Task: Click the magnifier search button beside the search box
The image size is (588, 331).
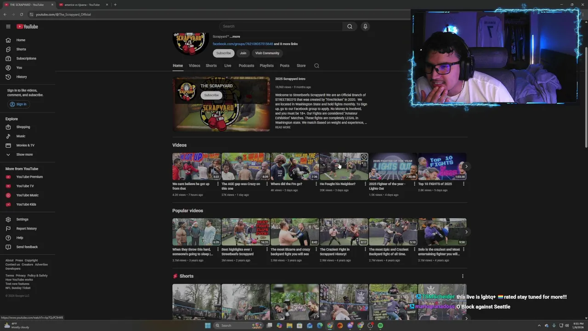Action: (350, 26)
